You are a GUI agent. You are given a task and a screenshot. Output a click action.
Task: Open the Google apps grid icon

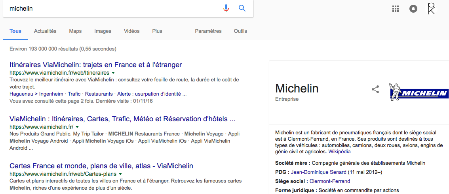[x=395, y=9]
